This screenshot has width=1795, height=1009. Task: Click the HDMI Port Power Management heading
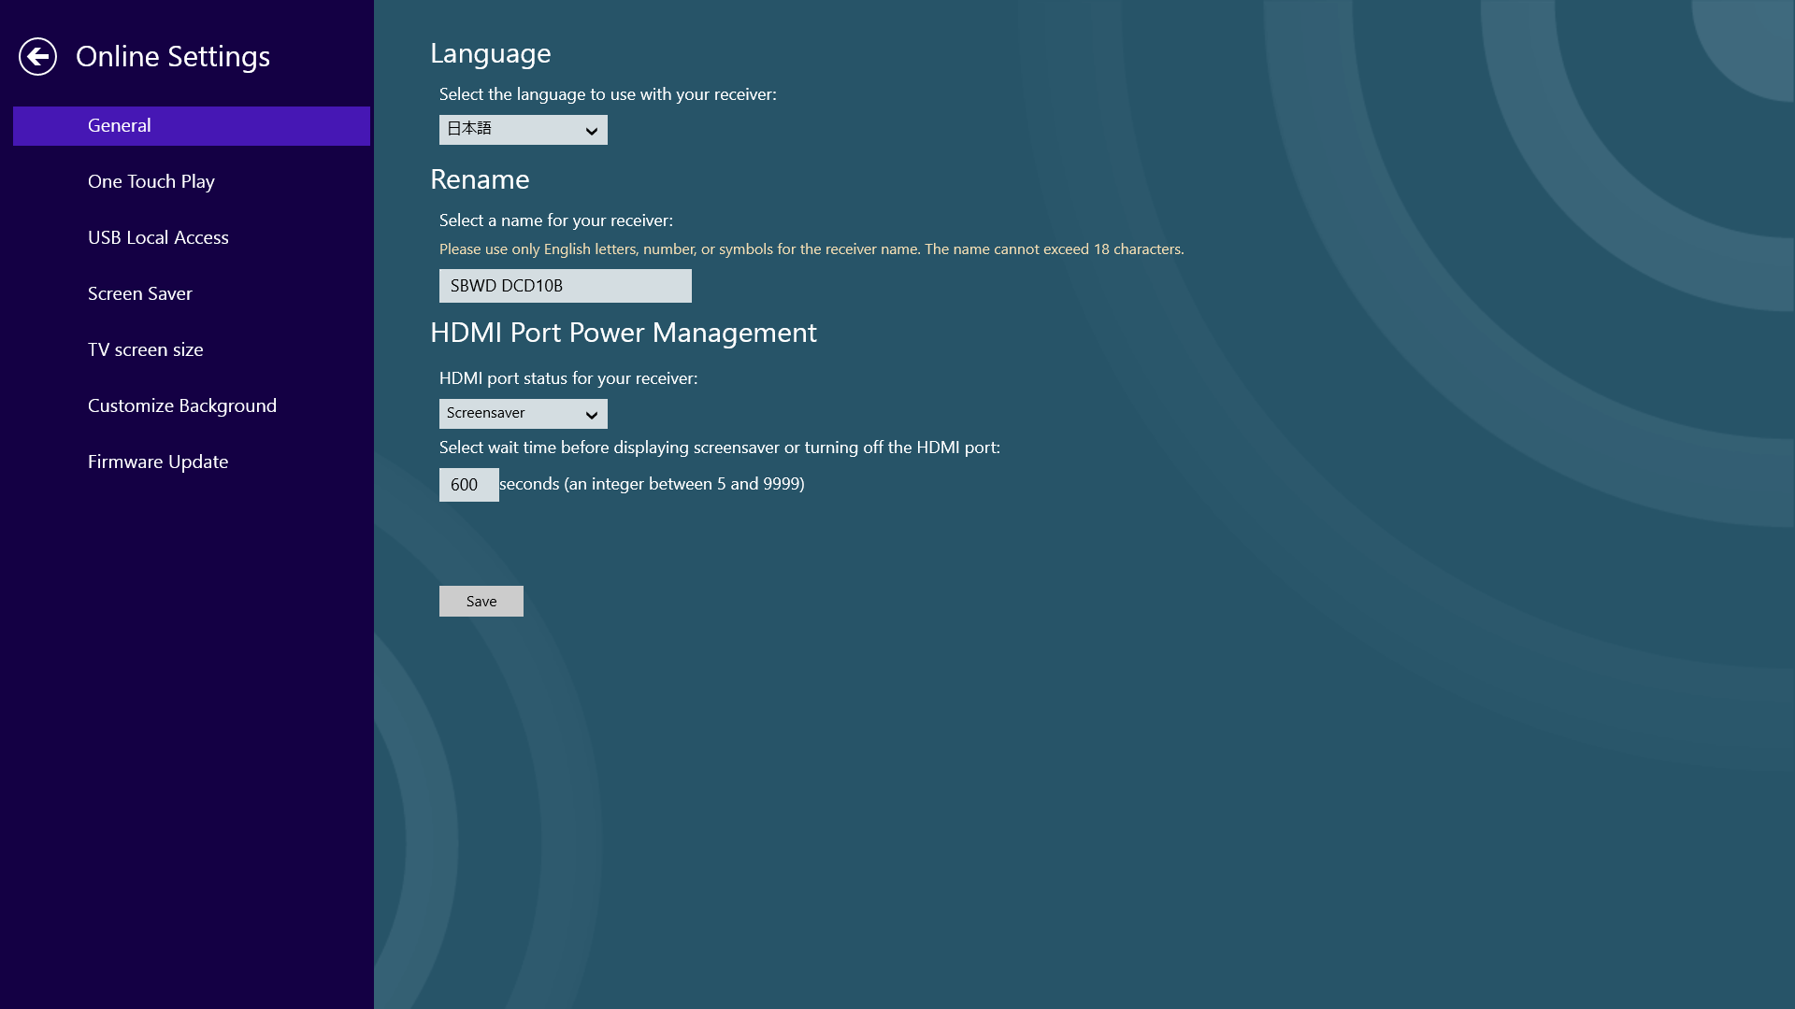[x=623, y=333]
